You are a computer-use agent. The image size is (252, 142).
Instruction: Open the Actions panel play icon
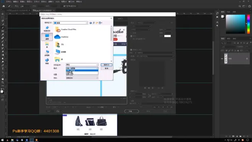pos(217,17)
